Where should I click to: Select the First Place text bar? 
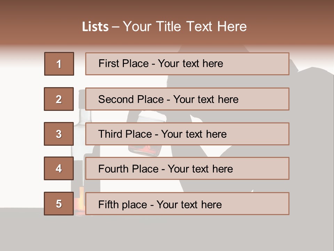pyautogui.click(x=187, y=64)
